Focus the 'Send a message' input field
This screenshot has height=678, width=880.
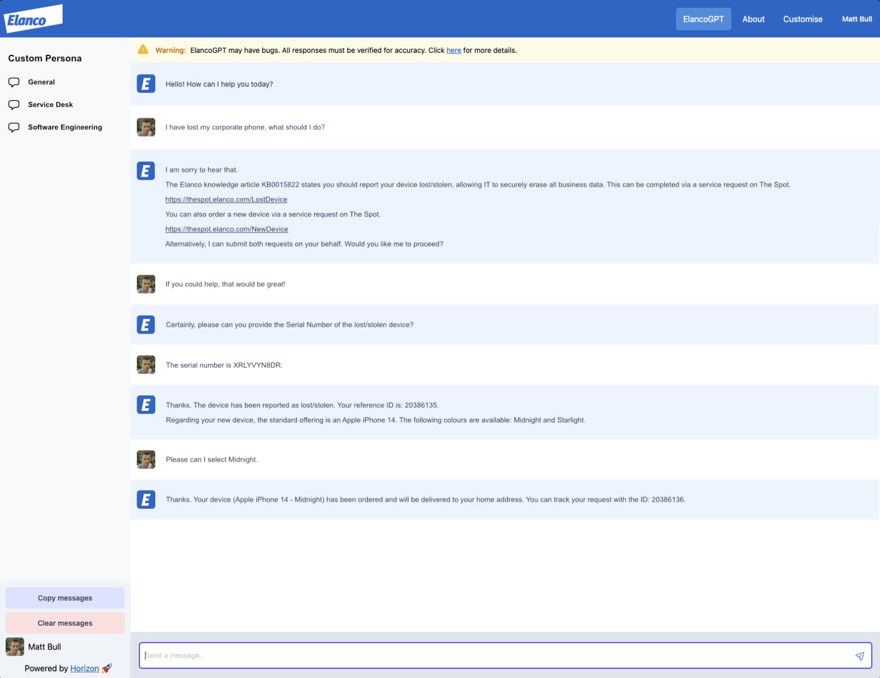[x=505, y=655]
